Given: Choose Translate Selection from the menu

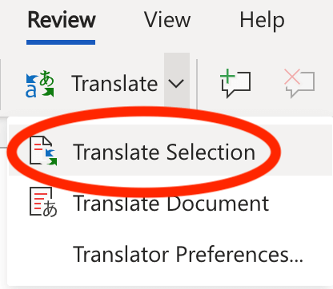Looking at the screenshot, I should coord(164,152).
